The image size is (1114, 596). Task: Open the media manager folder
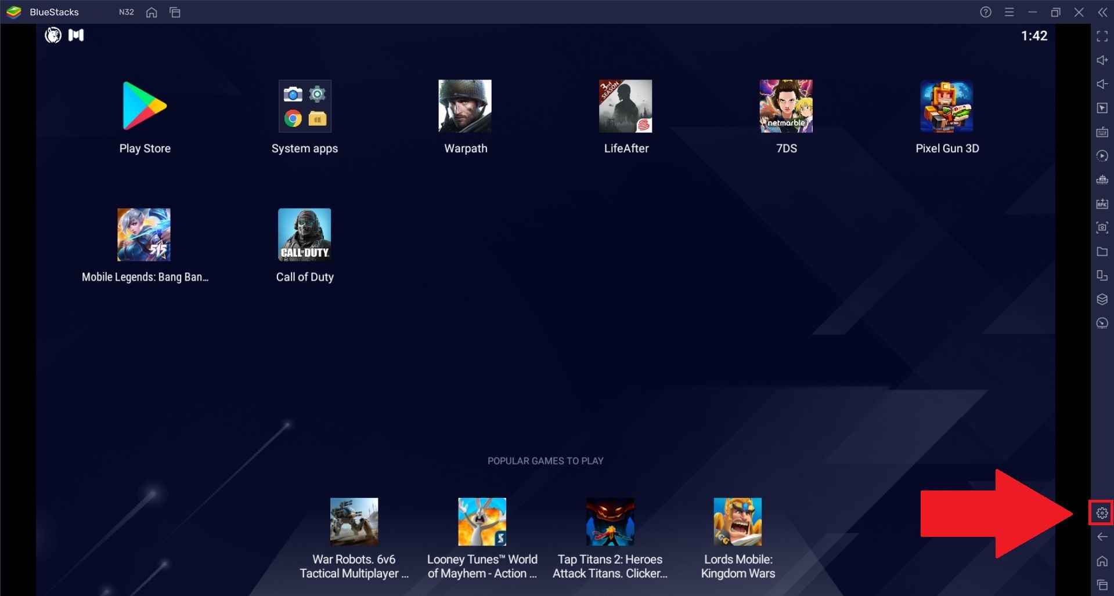(1101, 252)
